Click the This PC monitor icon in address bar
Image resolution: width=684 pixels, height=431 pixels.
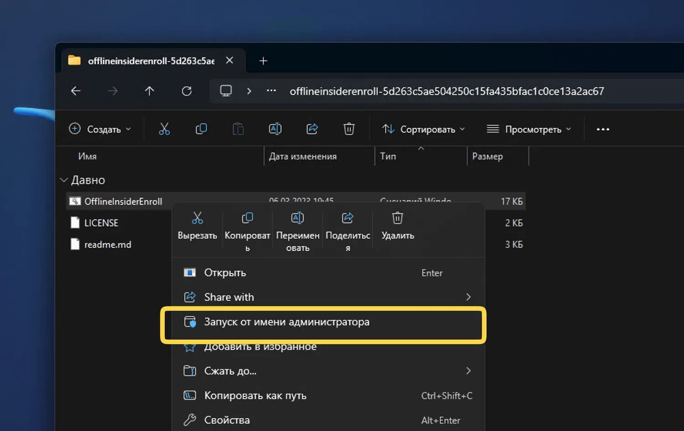226,91
